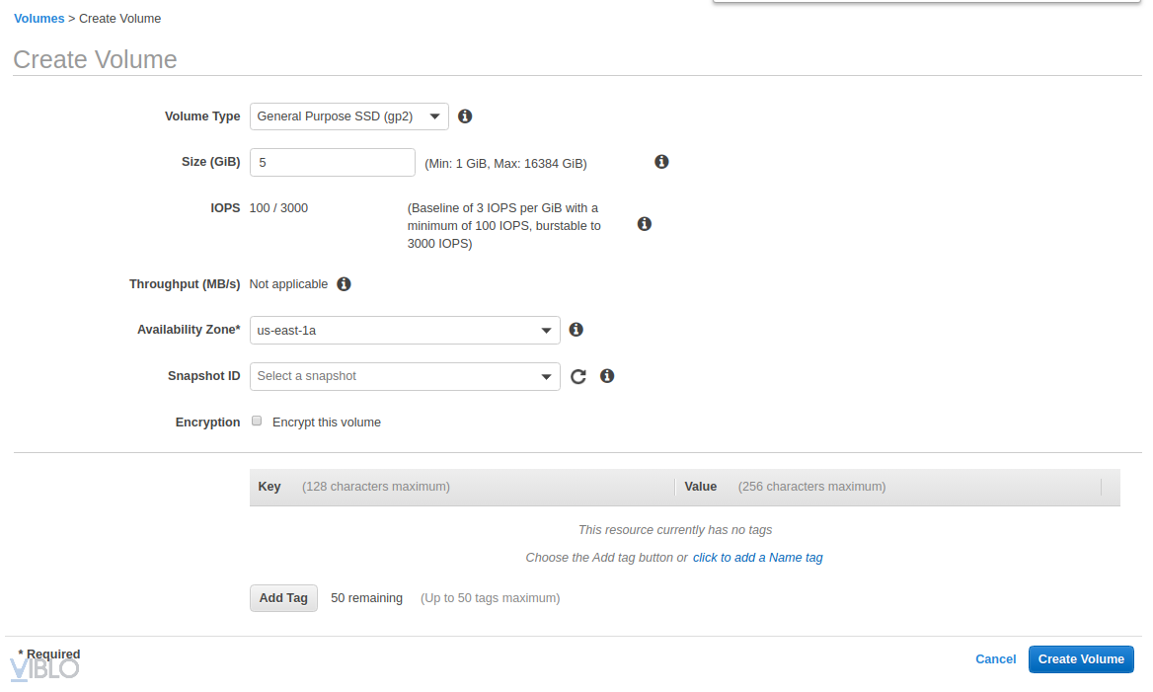Click the Availability Zone info icon
Image resolution: width=1153 pixels, height=692 pixels.
[x=576, y=330]
